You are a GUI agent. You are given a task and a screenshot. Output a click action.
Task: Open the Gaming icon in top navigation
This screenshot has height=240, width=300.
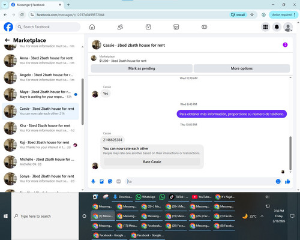coord(204,27)
